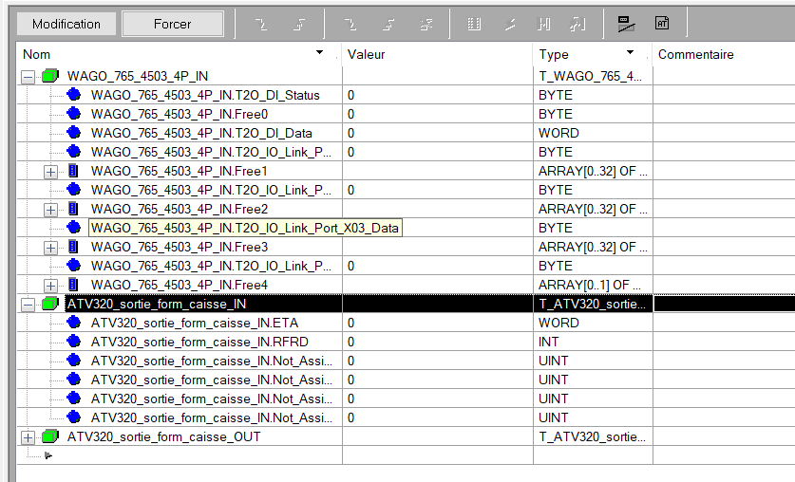Image resolution: width=795 pixels, height=482 pixels.
Task: Click the blue array icon beside Free4
Action: pyautogui.click(x=74, y=285)
